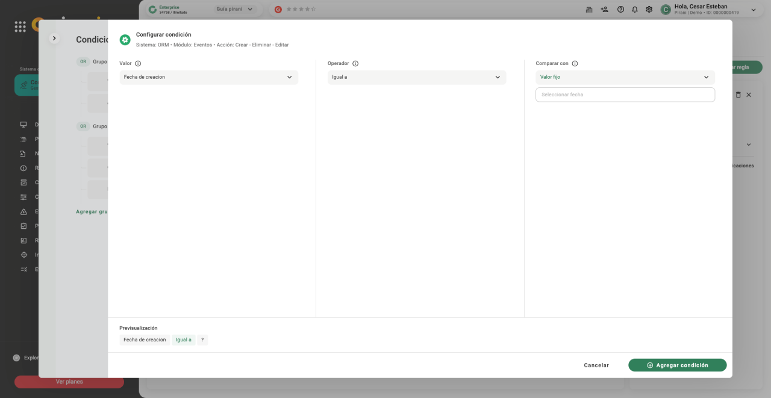Click the organization building icon
This screenshot has width=771, height=398.
pos(589,10)
